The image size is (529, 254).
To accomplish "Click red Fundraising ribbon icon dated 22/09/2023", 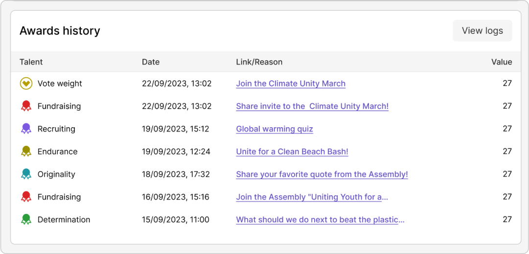I will tap(26, 106).
